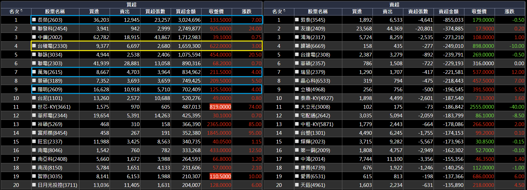
Task: Click the highlighted closing price 110.5000
Action: [x=221, y=176]
